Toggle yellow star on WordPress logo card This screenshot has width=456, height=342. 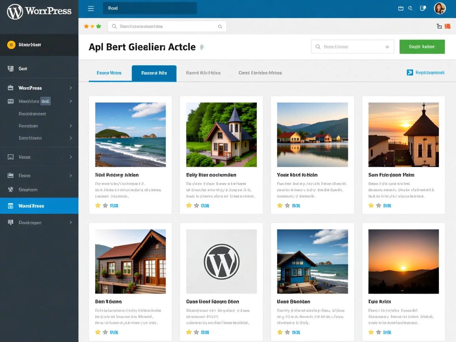click(189, 332)
